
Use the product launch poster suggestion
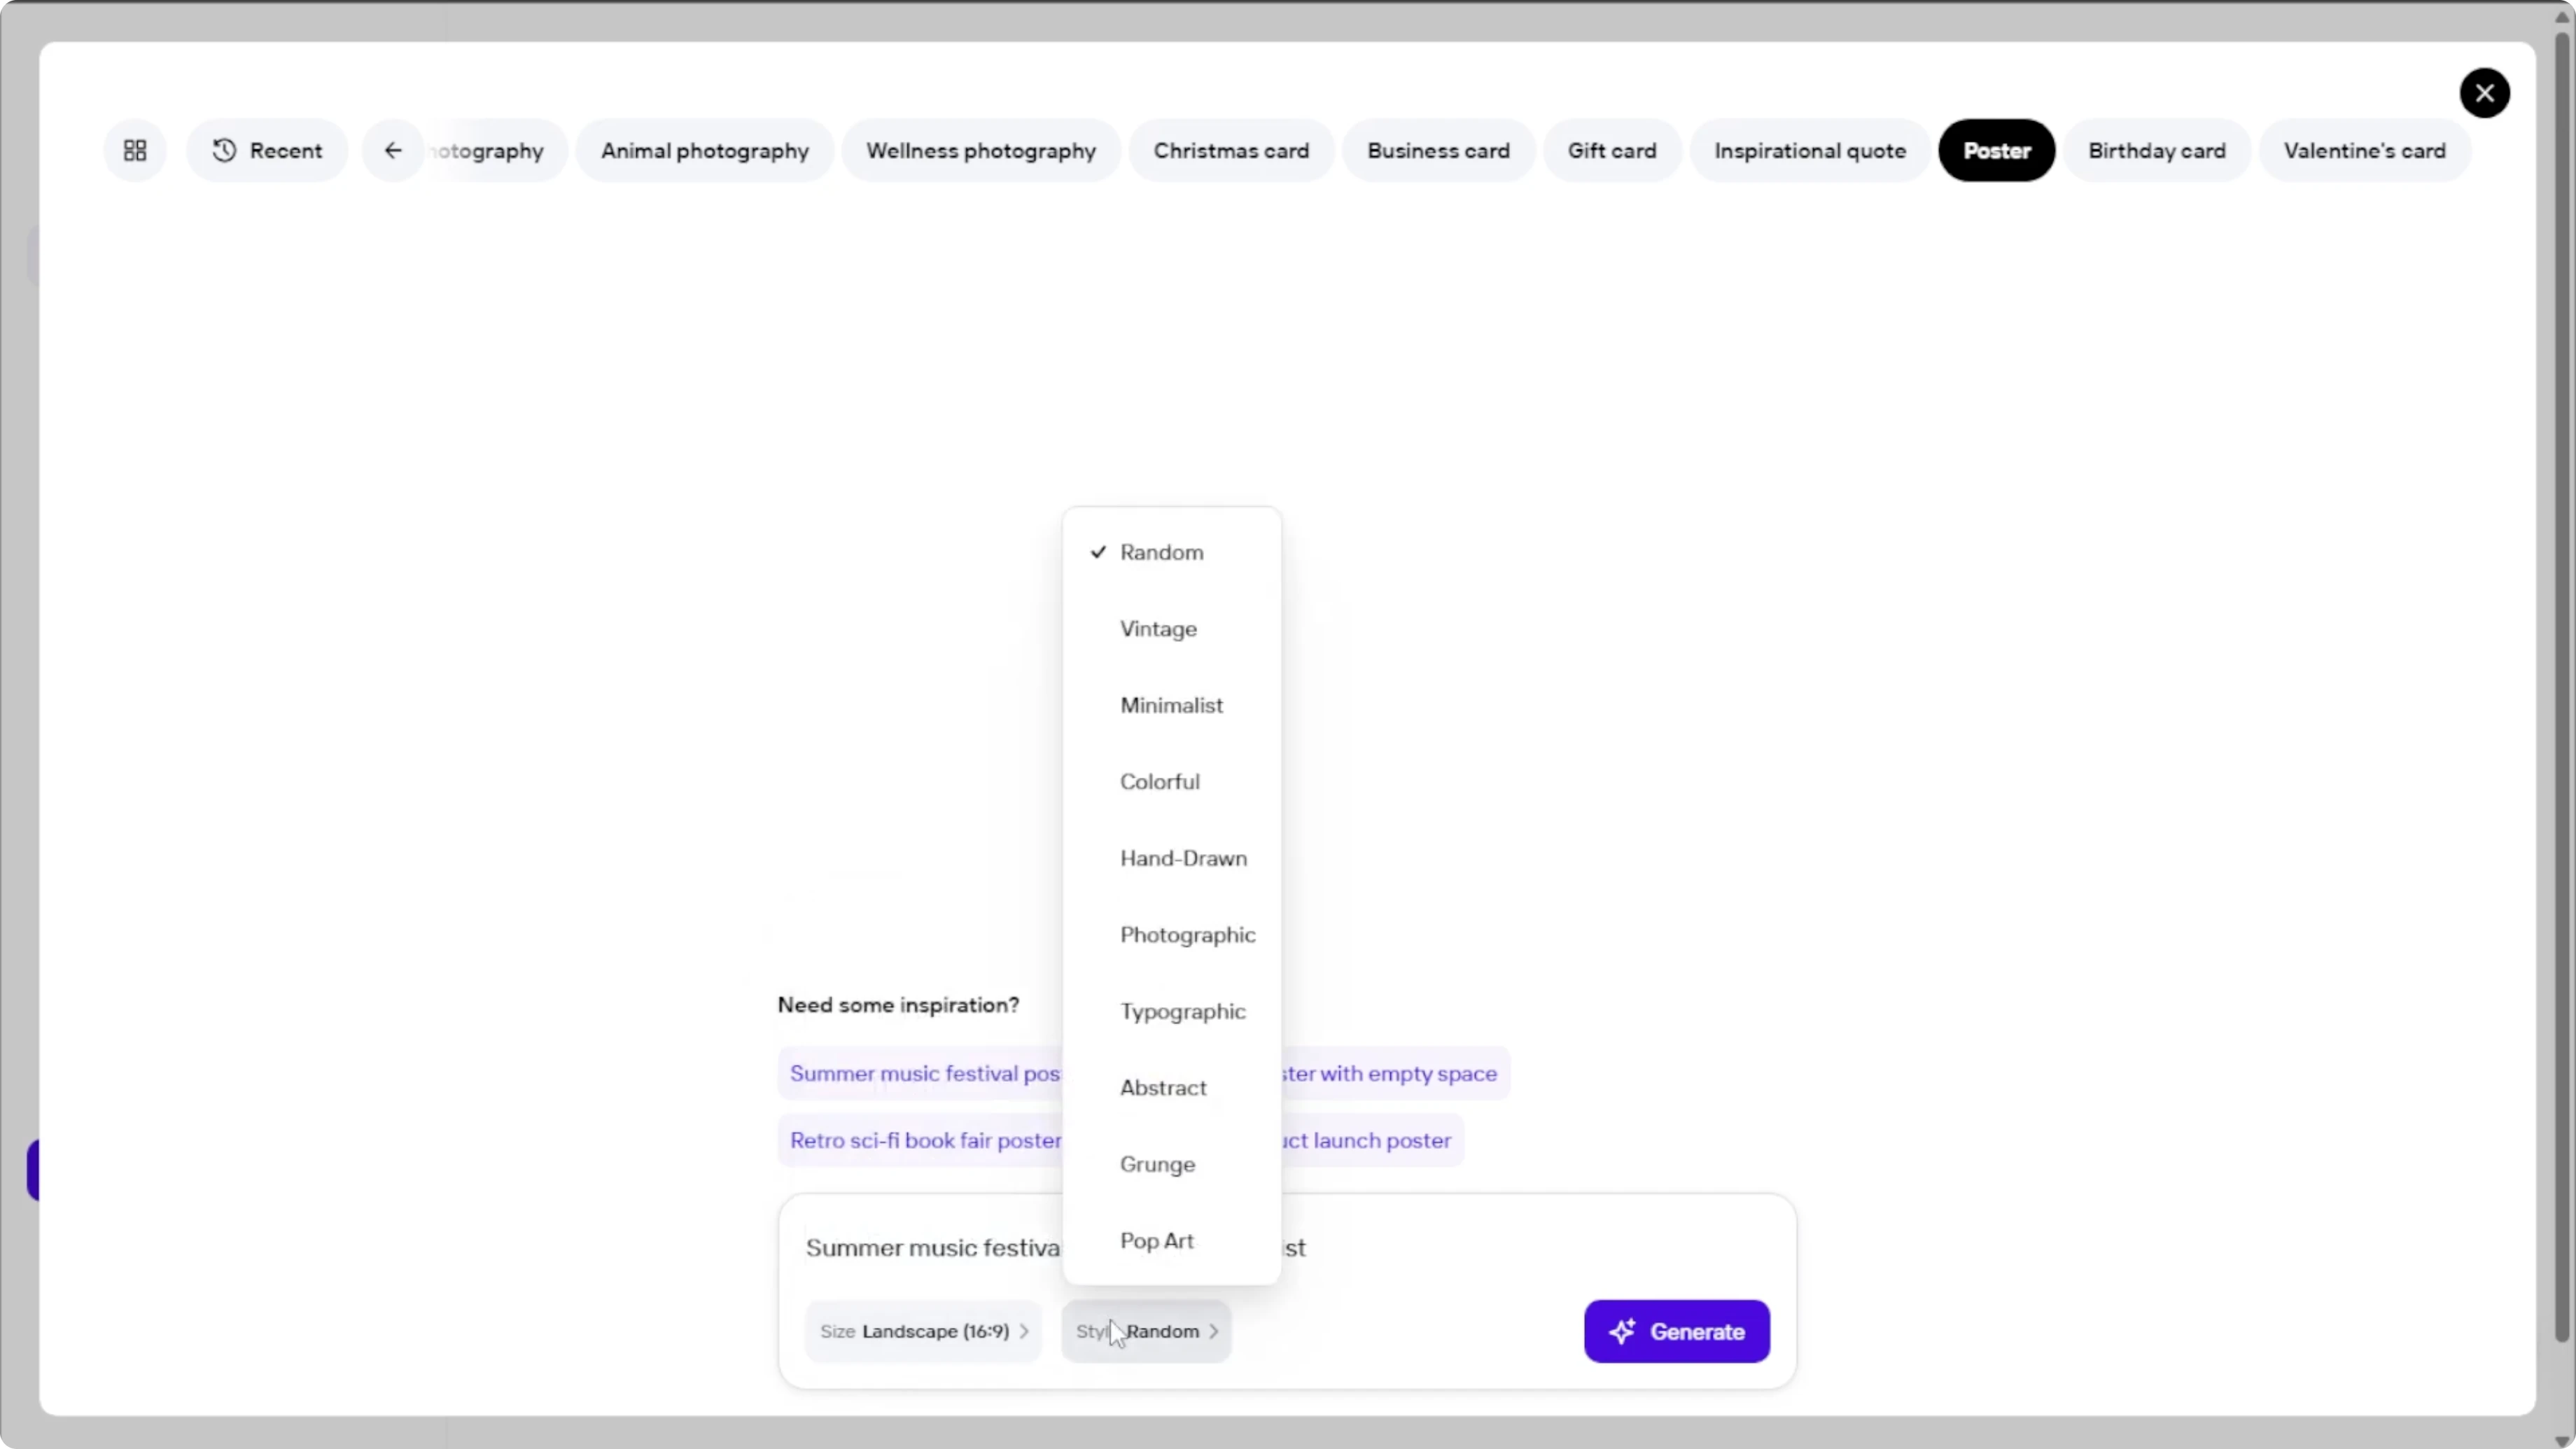pyautogui.click(x=1372, y=1140)
